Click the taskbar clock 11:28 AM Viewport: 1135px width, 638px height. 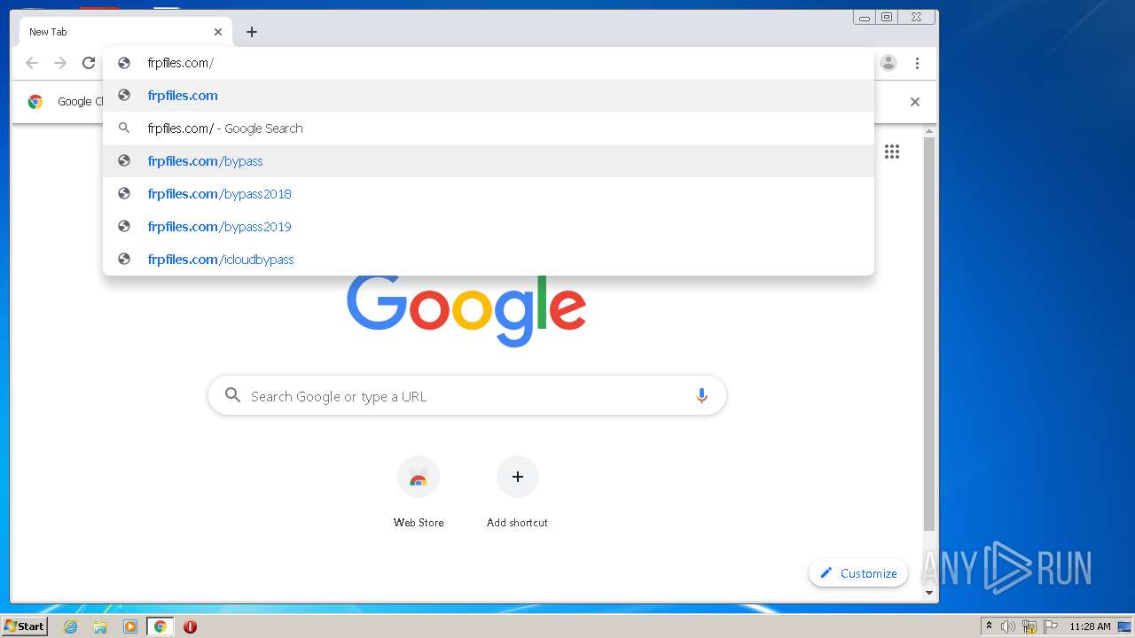[x=1090, y=626]
